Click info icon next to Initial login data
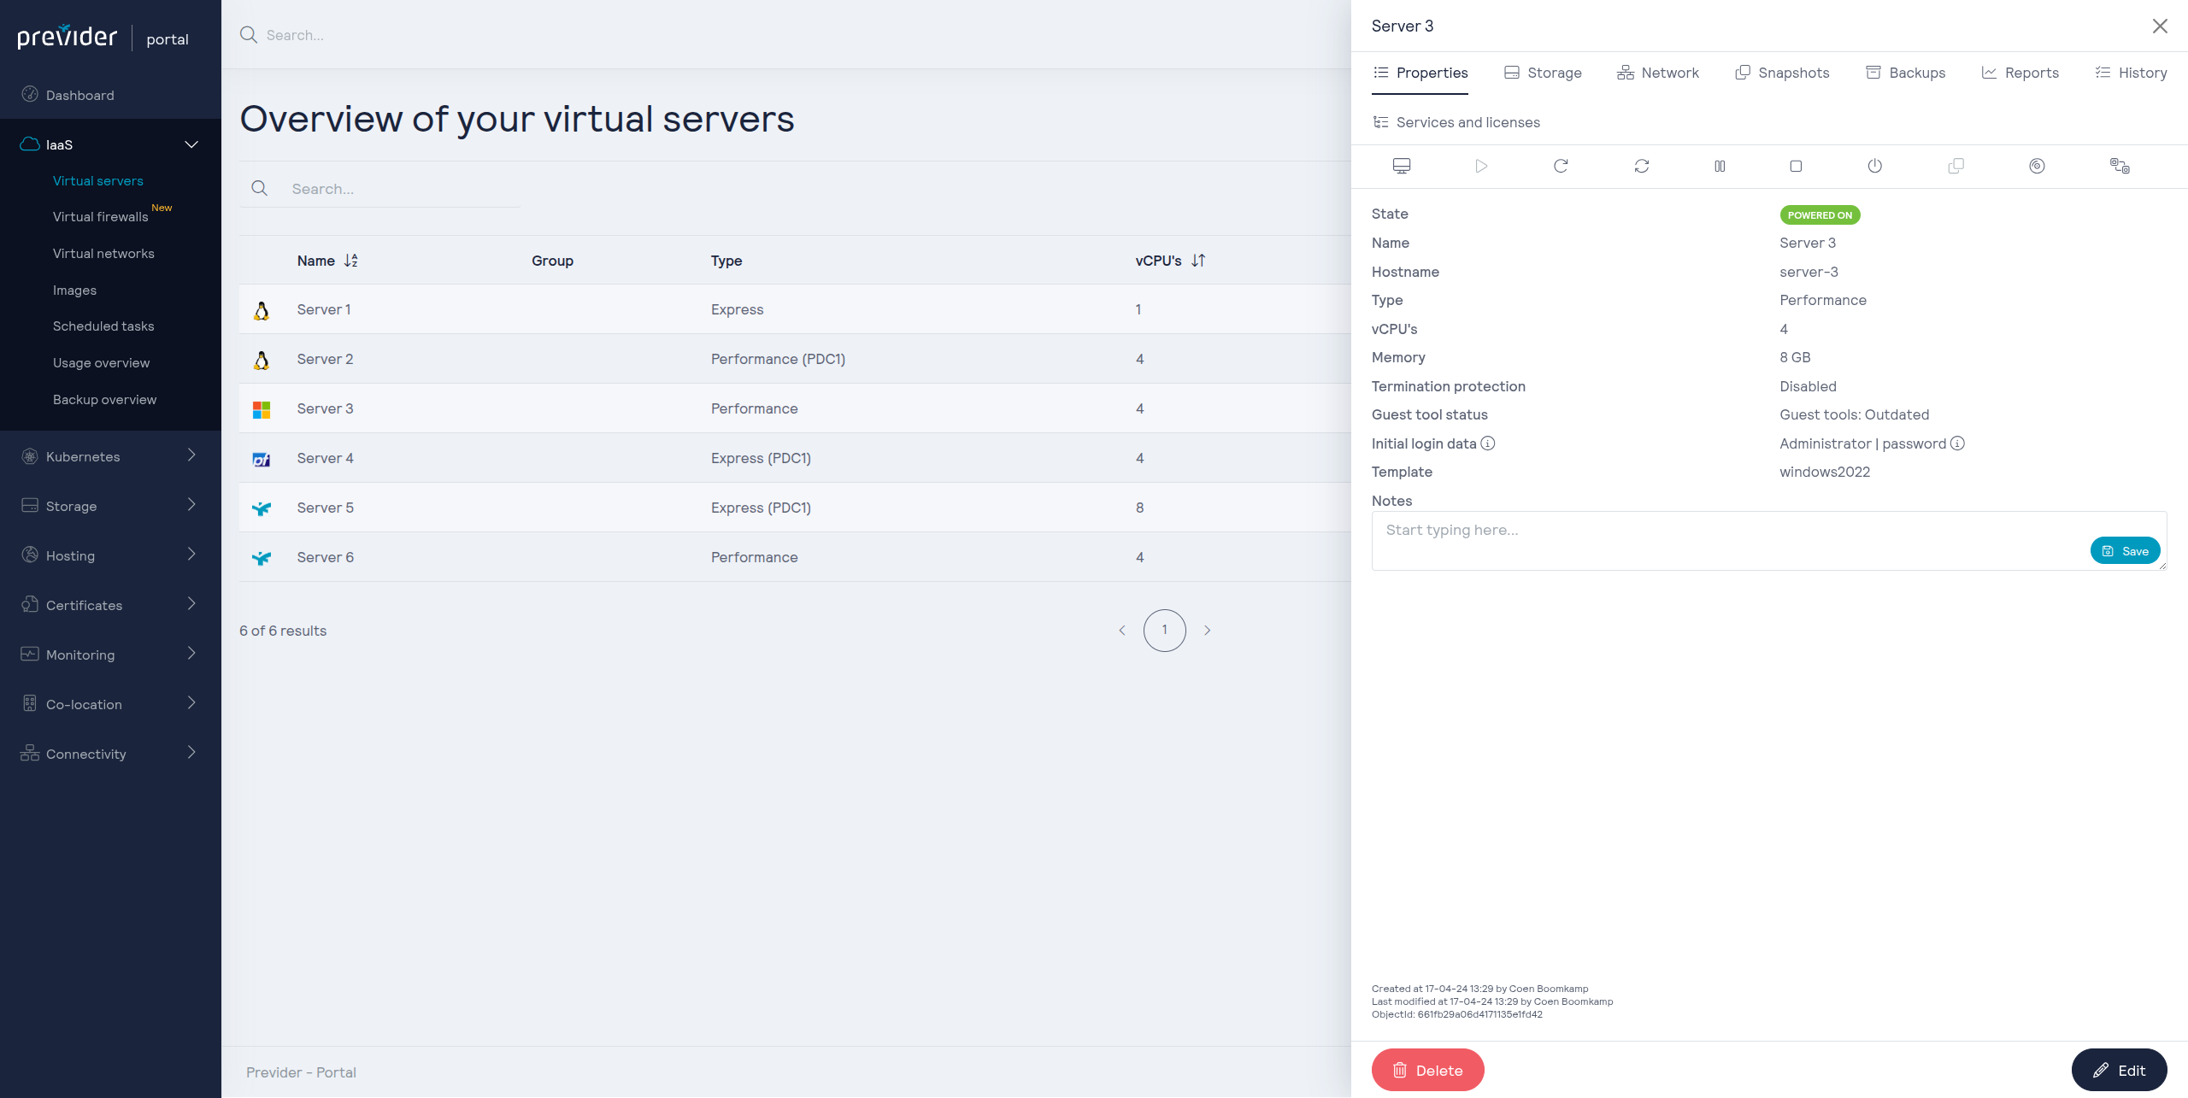 coord(1488,443)
